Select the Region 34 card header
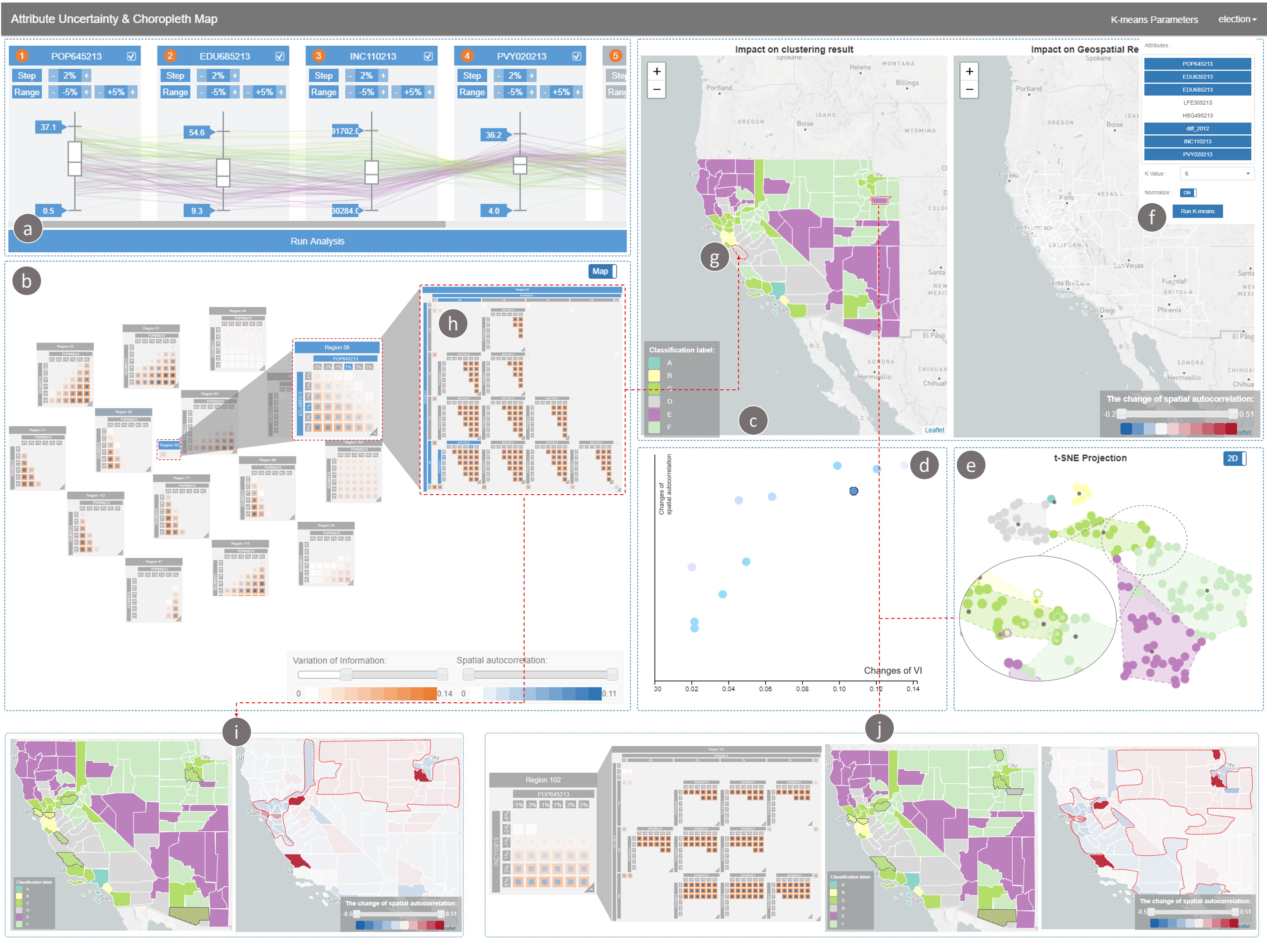1267x938 pixels. (326, 525)
